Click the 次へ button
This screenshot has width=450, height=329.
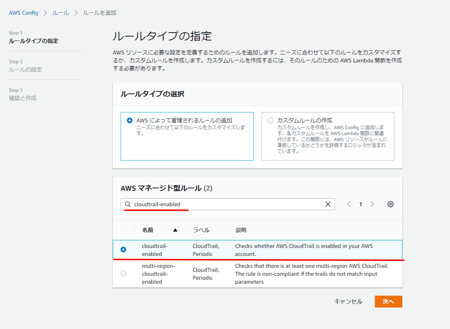[x=388, y=302]
